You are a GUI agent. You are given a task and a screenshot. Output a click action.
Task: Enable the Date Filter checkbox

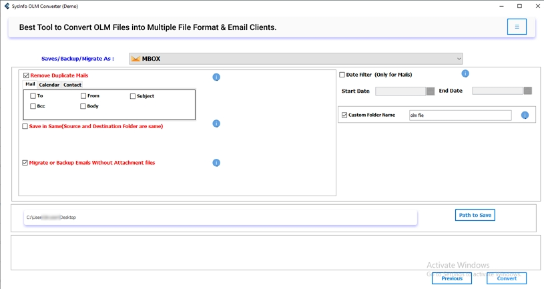click(342, 75)
